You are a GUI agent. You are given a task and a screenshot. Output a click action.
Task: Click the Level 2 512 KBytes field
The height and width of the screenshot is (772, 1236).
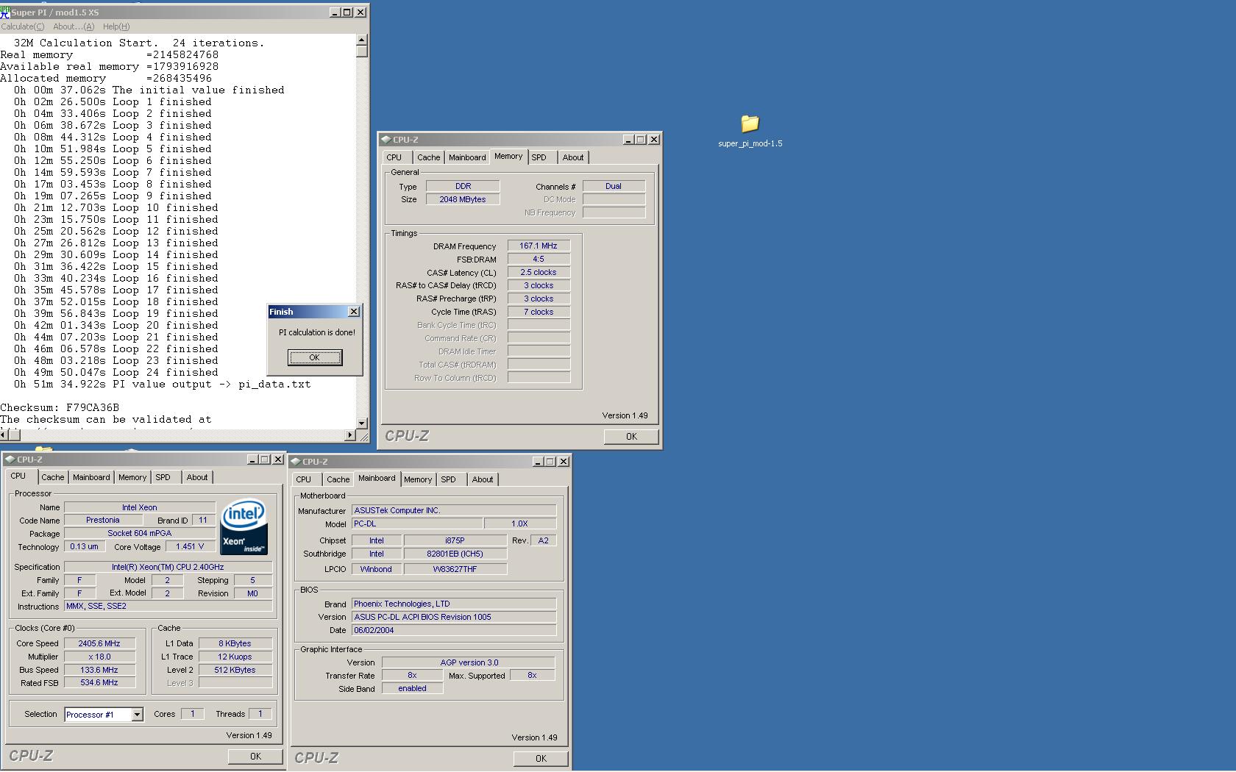[x=235, y=670]
